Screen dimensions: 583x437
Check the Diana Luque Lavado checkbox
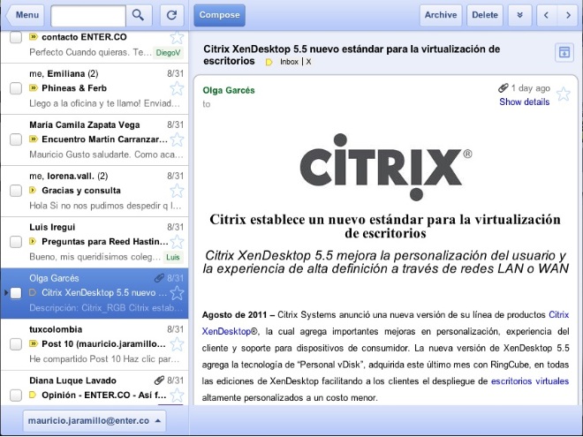(16, 395)
